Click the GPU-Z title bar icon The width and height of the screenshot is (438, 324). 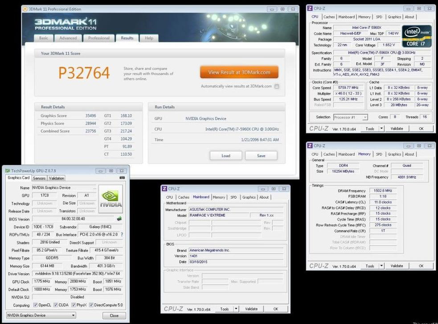coord(8,170)
